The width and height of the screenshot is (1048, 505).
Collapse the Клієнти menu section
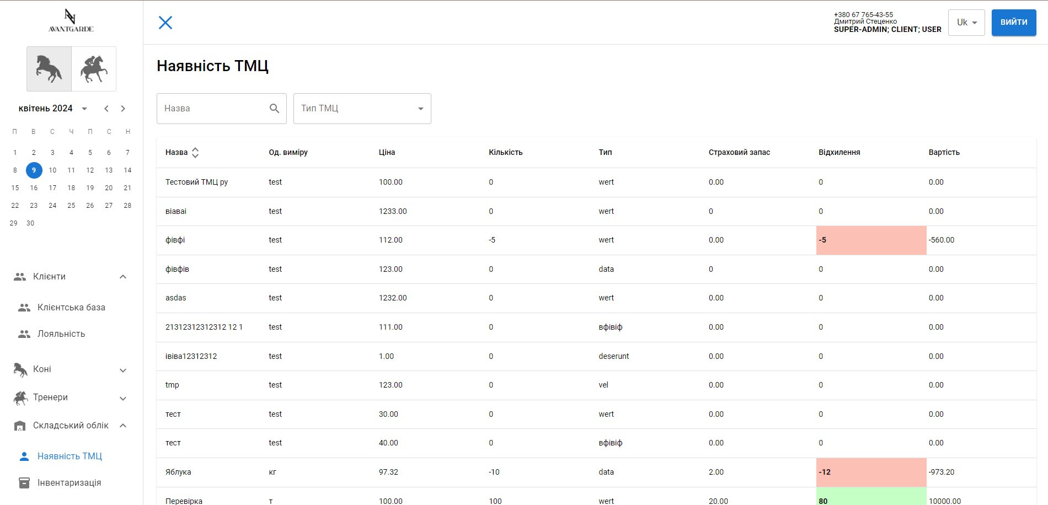tap(123, 277)
